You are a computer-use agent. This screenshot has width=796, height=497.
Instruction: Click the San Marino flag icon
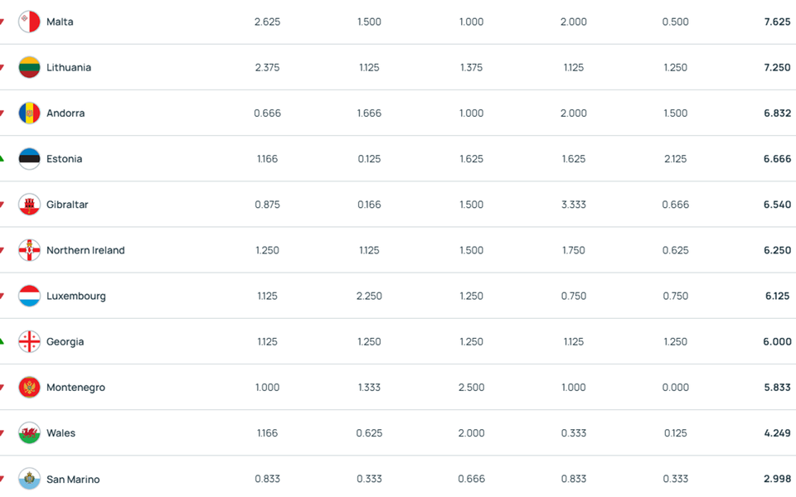pyautogui.click(x=30, y=479)
